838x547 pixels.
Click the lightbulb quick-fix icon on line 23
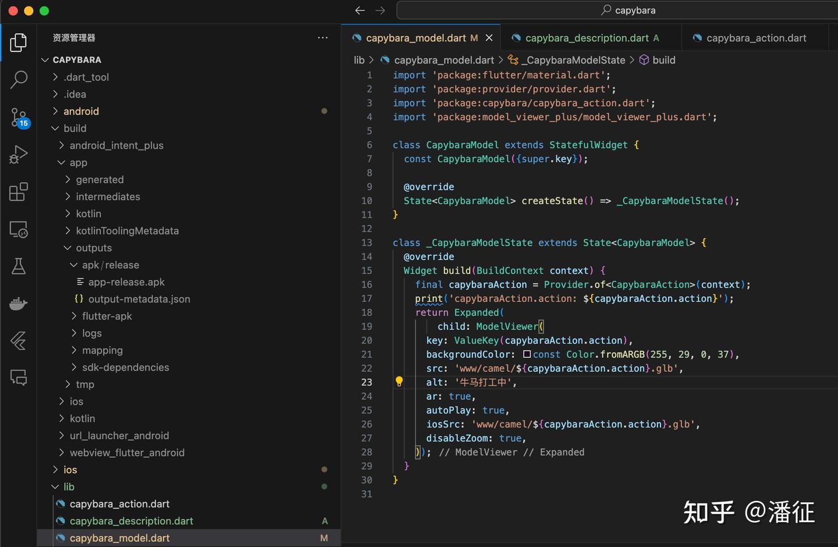coord(399,382)
